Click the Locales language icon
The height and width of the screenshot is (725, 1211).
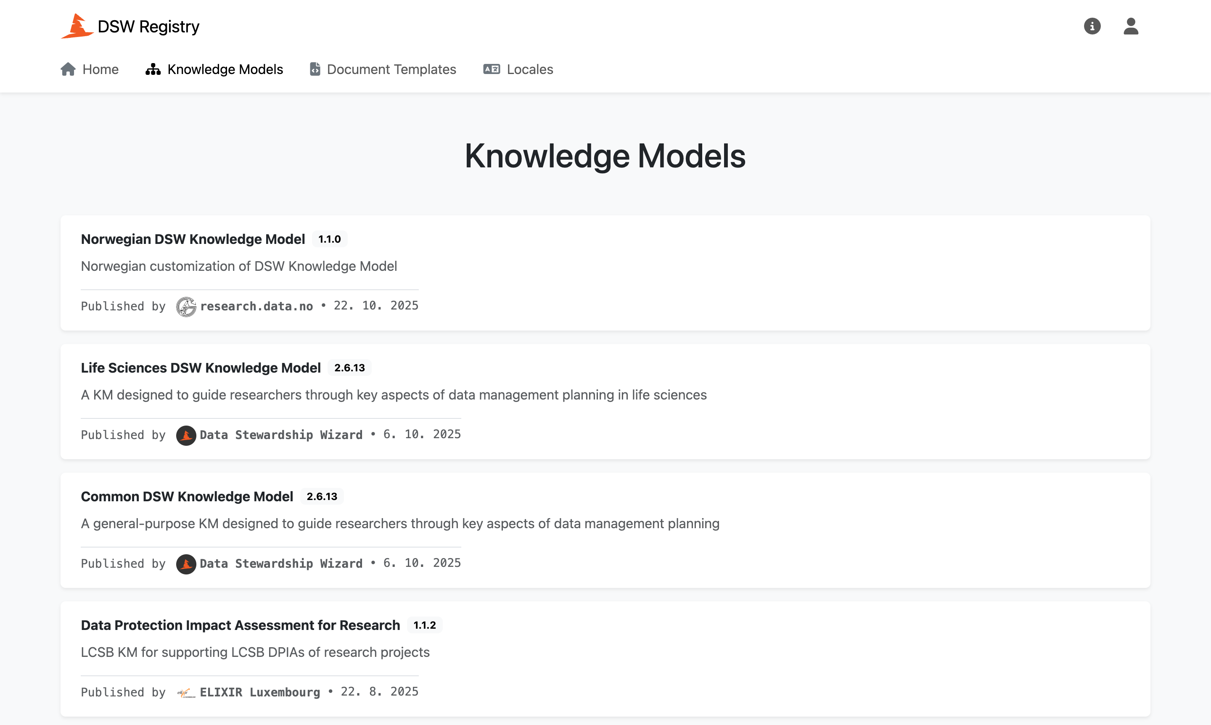click(492, 69)
